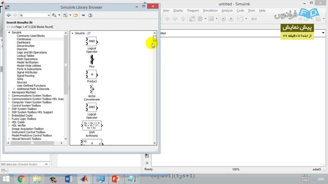Expand DSP System Toolbox node
328x184 pixels.
click(9, 109)
